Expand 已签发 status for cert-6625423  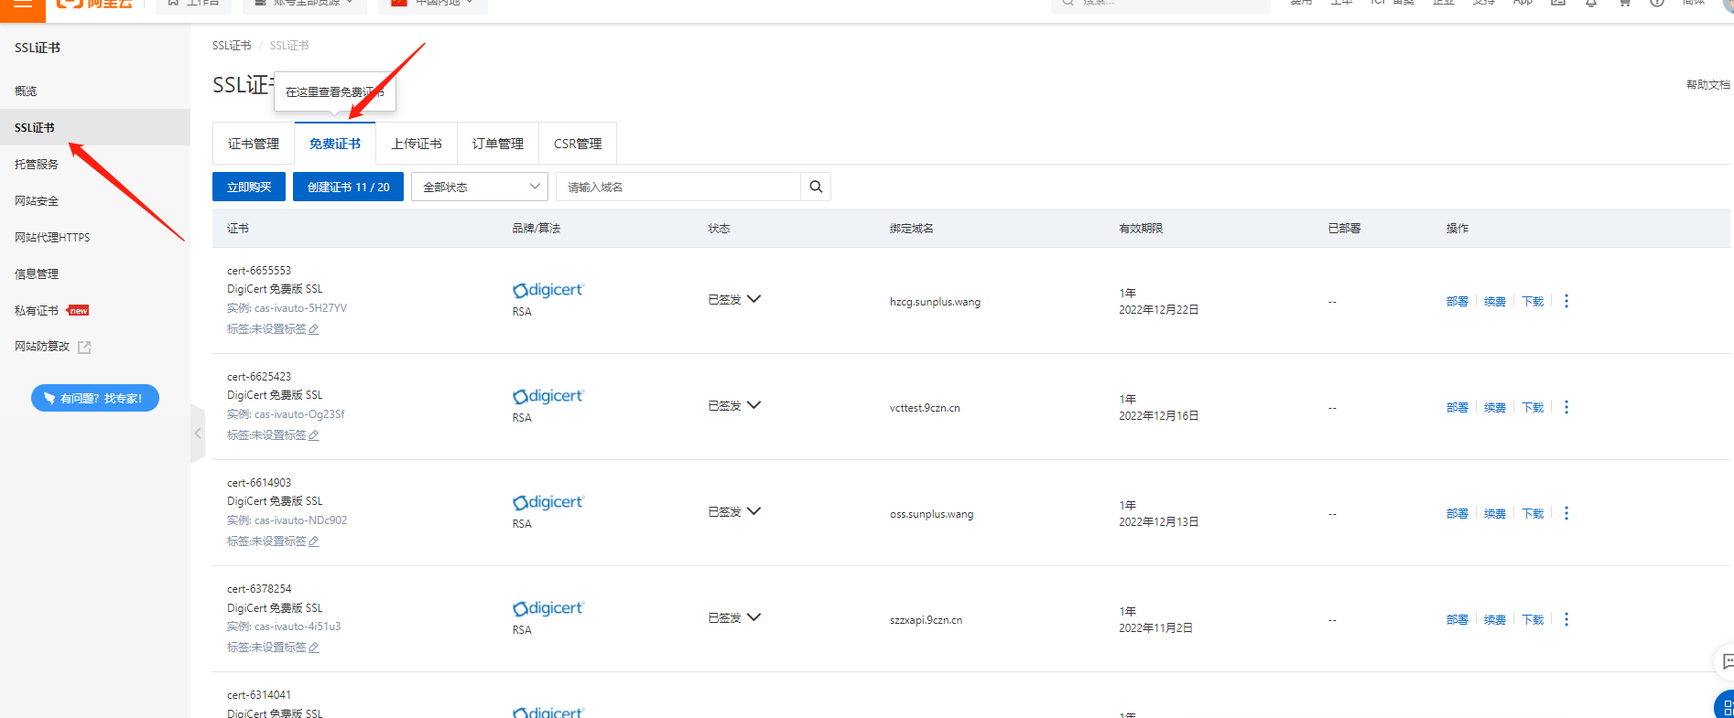[x=753, y=405]
